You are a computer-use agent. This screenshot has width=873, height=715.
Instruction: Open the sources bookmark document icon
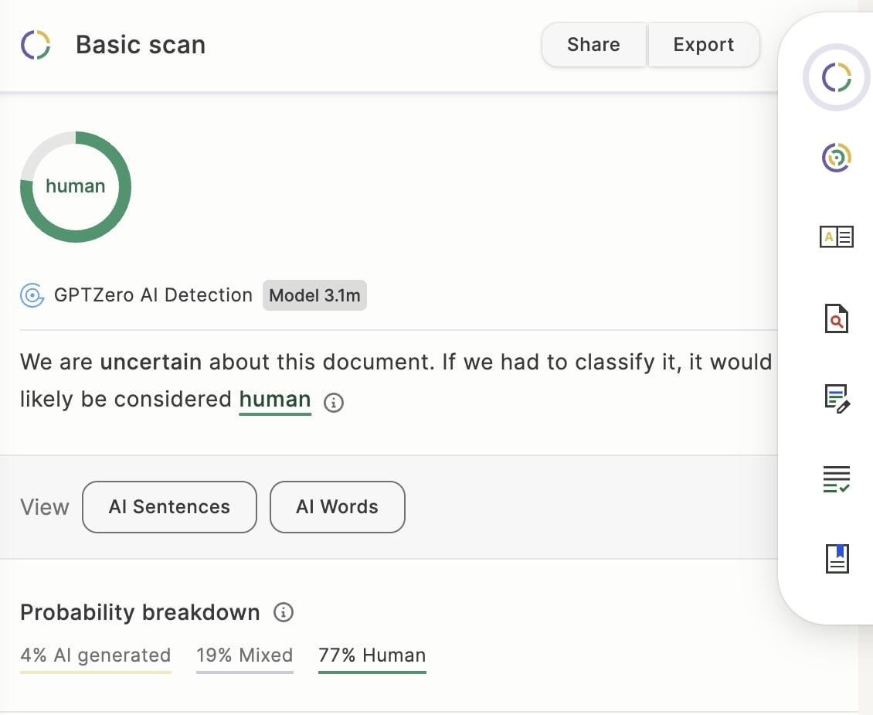[838, 559]
